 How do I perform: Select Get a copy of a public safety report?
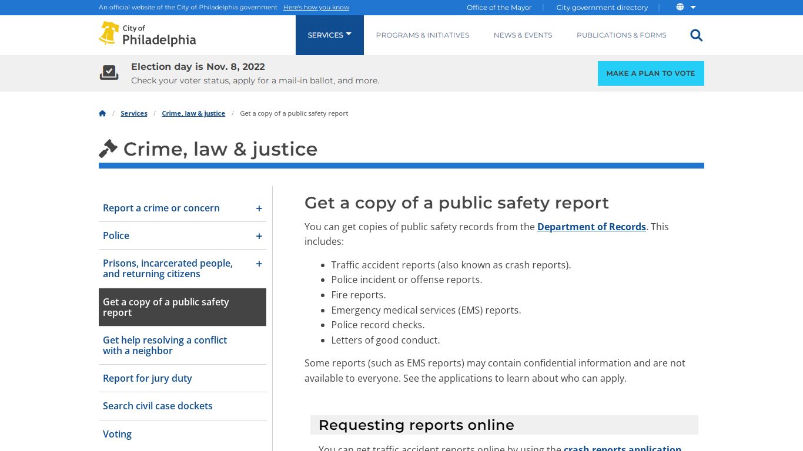coord(182,307)
